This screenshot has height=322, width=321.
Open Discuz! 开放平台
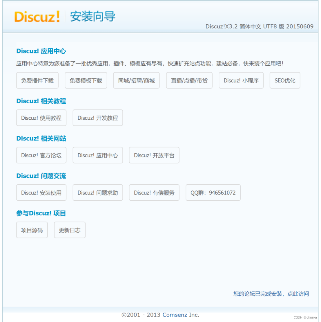click(154, 155)
